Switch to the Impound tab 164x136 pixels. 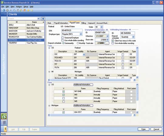click(x=91, y=23)
